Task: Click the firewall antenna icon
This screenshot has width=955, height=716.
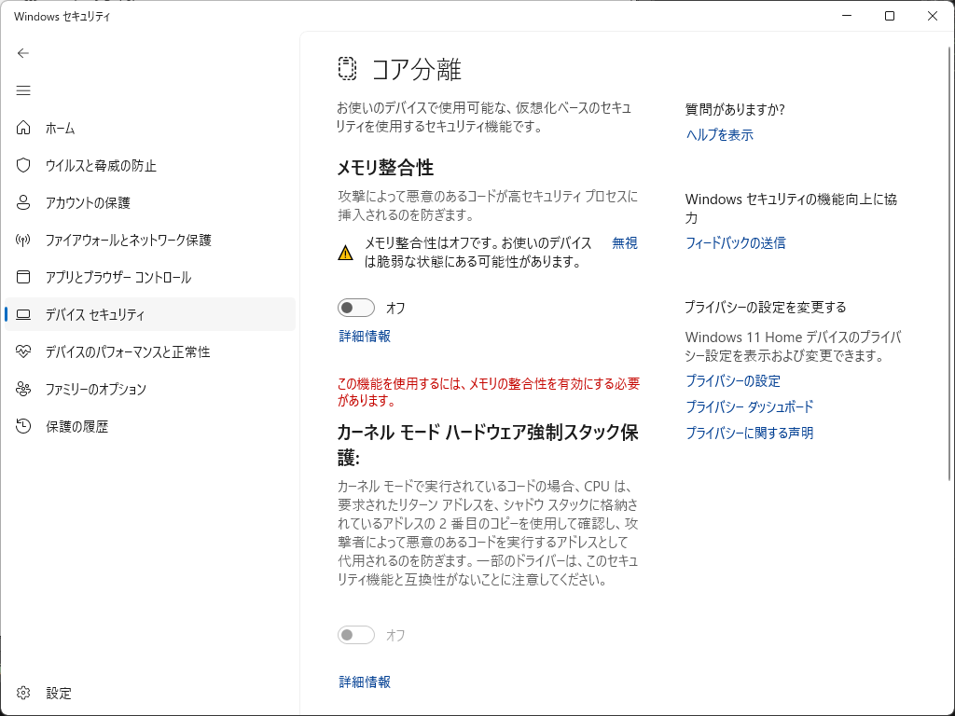Action: [23, 240]
